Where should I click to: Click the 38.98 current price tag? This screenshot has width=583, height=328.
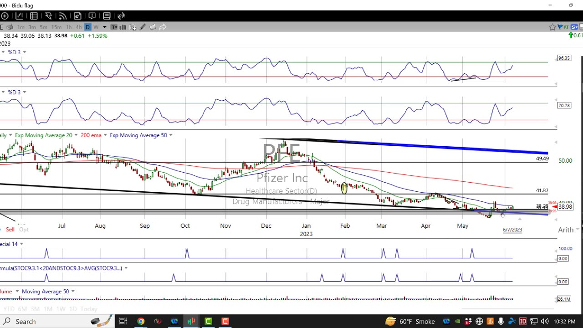coord(565,207)
